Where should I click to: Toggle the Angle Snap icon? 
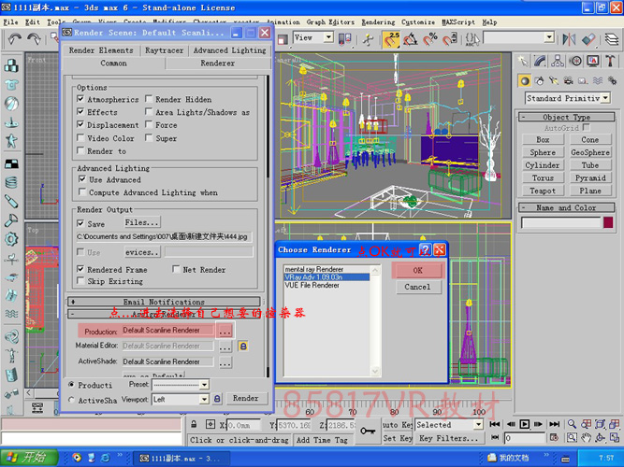pos(411,39)
